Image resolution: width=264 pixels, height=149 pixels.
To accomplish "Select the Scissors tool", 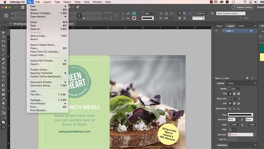I will (x=3, y=77).
